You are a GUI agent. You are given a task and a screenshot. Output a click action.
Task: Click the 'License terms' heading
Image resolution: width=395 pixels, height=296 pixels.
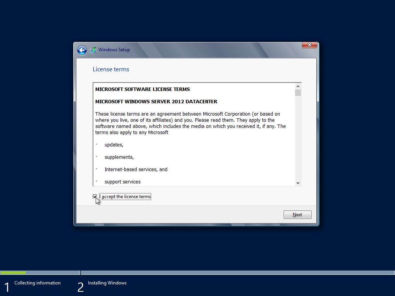(111, 69)
